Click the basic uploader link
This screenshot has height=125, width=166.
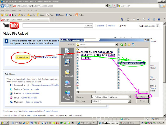[x=33, y=115]
